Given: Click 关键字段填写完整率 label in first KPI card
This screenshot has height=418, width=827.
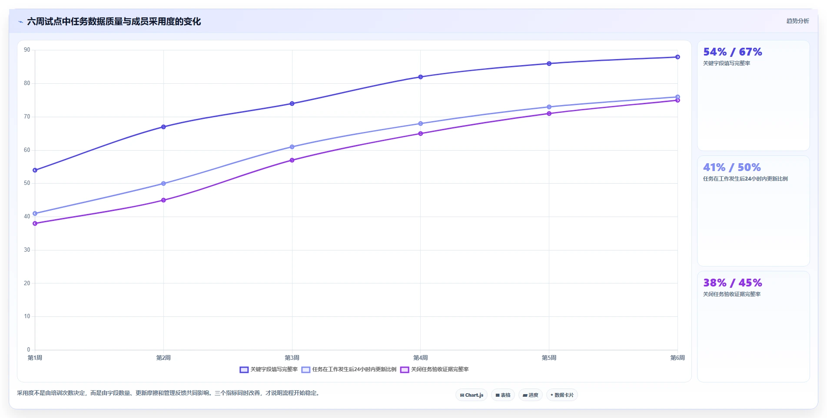Looking at the screenshot, I should click(x=727, y=63).
